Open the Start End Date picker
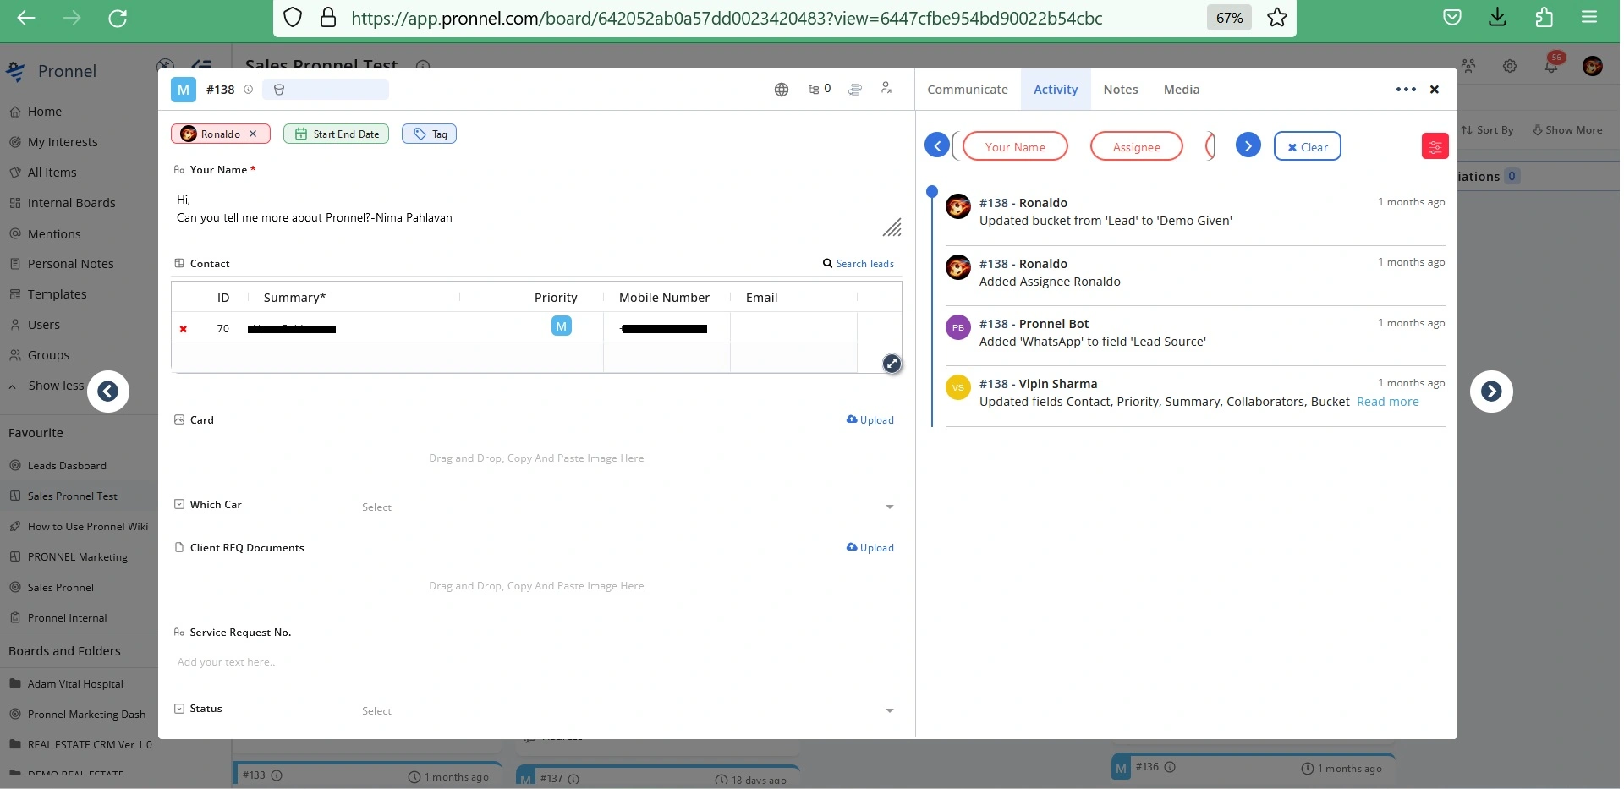1624x789 pixels. click(337, 134)
